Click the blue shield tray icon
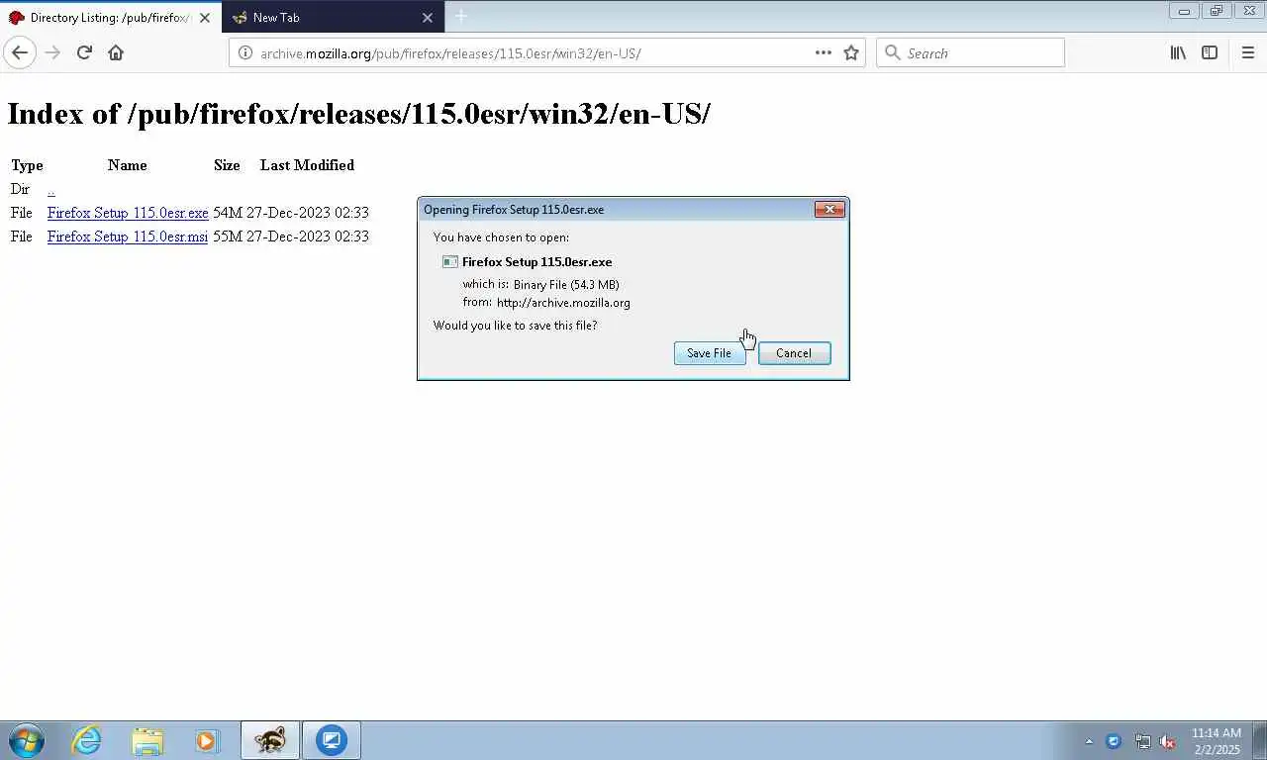The height and width of the screenshot is (760, 1267). tap(1114, 741)
